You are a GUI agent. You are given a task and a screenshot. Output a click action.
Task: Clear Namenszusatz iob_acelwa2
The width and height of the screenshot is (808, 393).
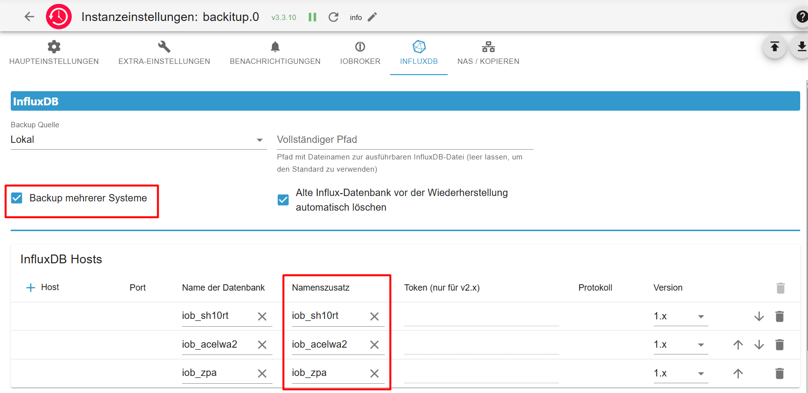pyautogui.click(x=374, y=345)
